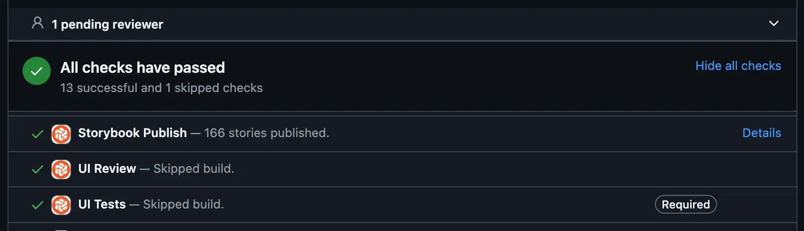Click the green checkmark next to Storybook Publish

[x=37, y=134]
